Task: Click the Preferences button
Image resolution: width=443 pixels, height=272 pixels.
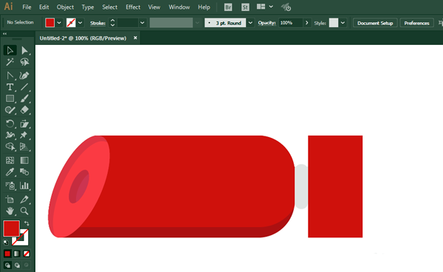Action: click(416, 23)
